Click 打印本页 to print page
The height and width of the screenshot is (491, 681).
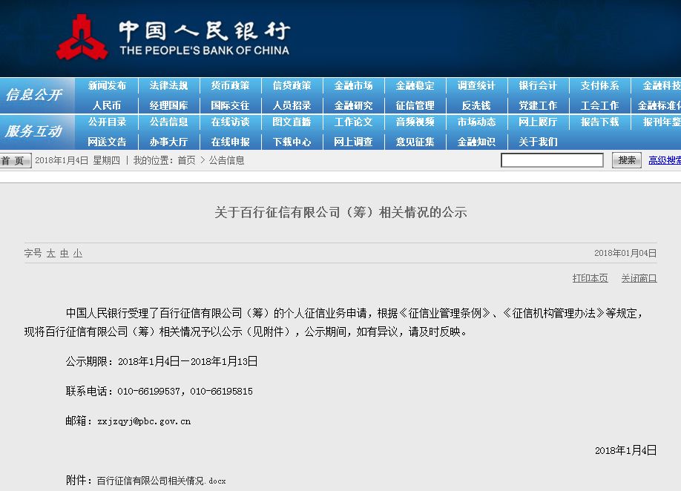pos(590,278)
